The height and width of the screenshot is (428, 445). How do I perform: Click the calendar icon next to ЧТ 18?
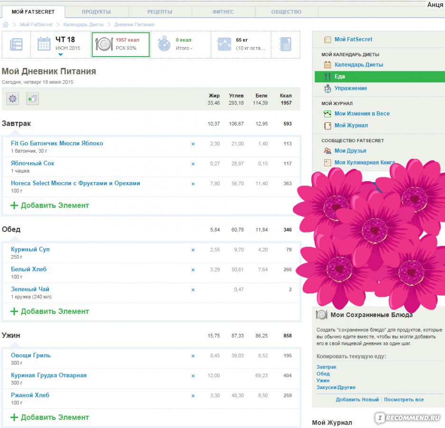(44, 44)
